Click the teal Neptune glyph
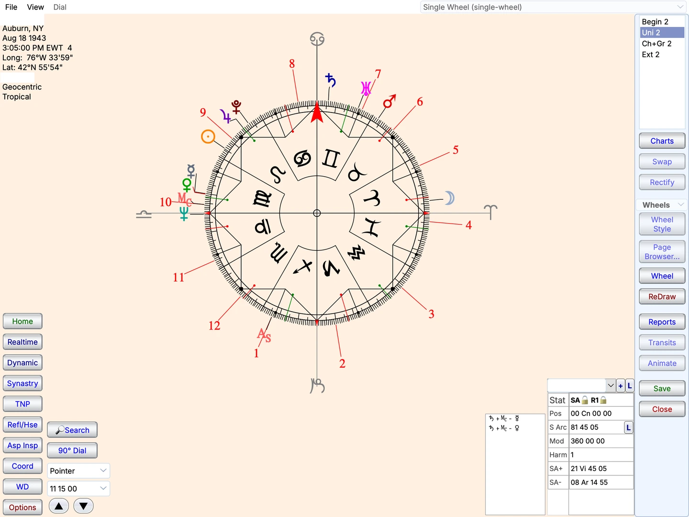This screenshot has width=689, height=517. click(184, 214)
